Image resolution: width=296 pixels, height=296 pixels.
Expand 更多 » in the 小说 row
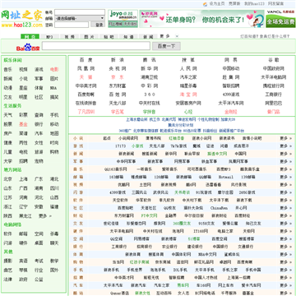click(286, 138)
